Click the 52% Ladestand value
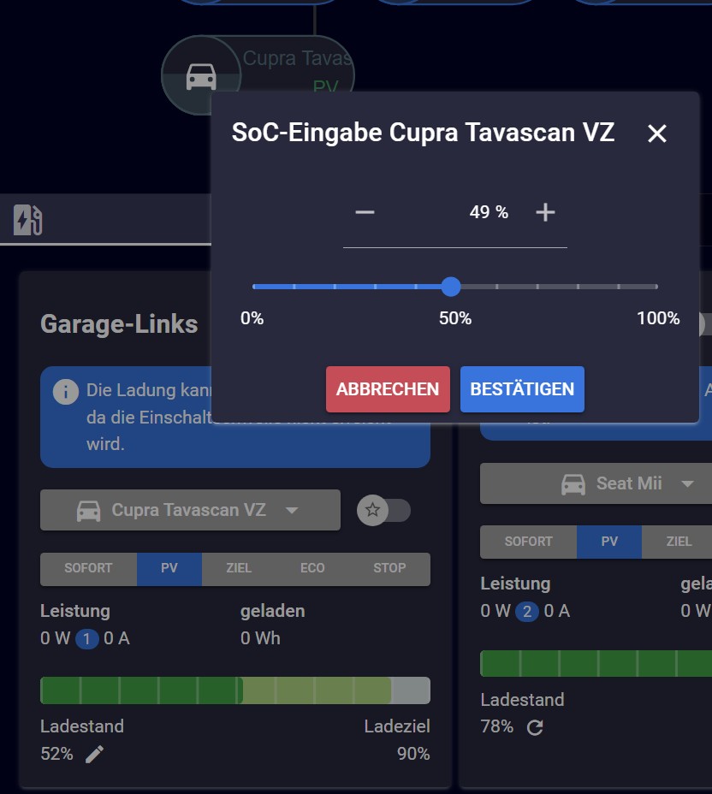 56,754
